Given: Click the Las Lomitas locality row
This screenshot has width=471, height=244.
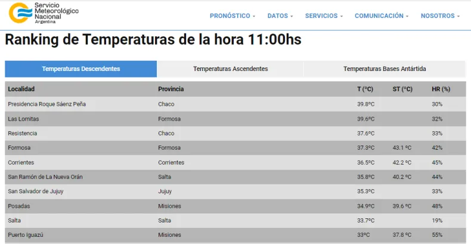Looking at the screenshot, I should [x=23, y=119].
